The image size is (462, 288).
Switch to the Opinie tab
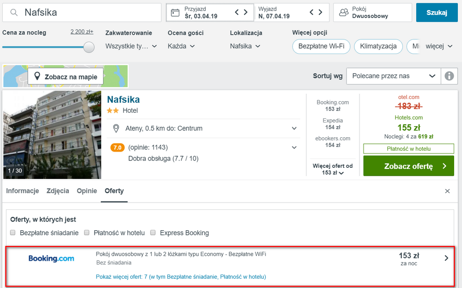(x=87, y=191)
